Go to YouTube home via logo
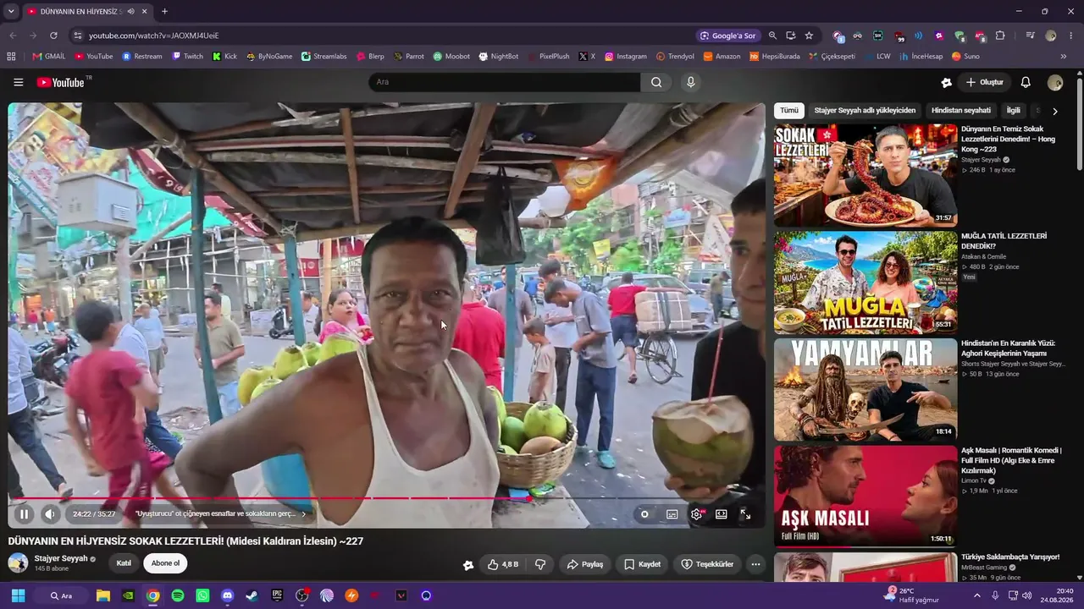This screenshot has height=609, width=1084. click(62, 82)
